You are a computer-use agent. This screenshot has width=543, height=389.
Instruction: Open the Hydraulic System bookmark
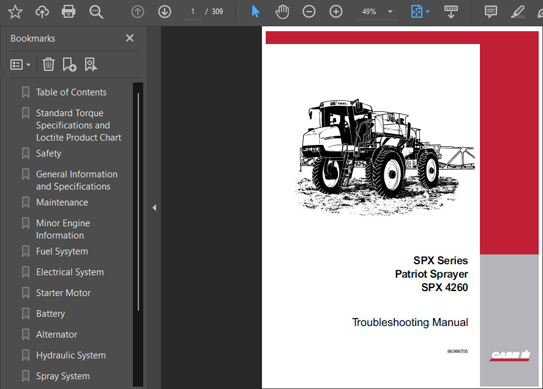tap(70, 355)
